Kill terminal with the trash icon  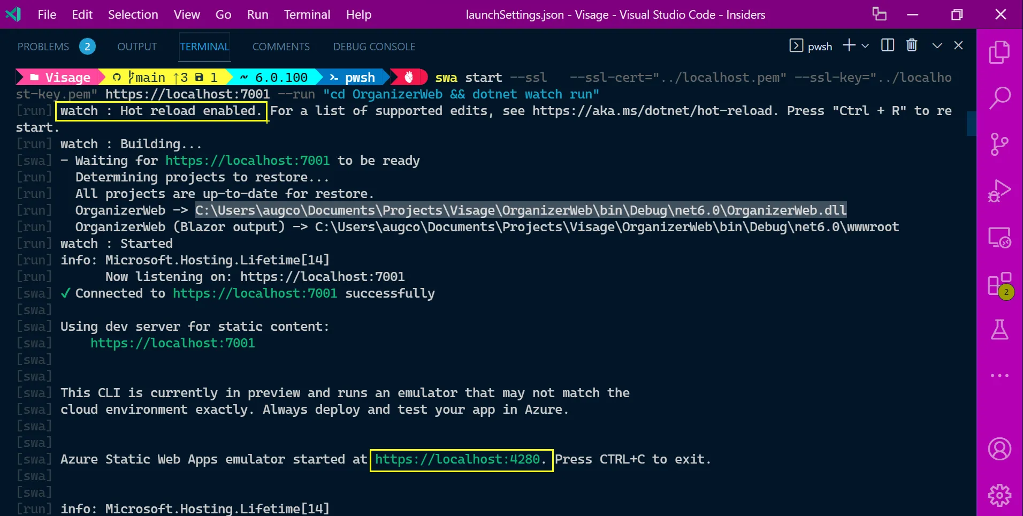912,45
